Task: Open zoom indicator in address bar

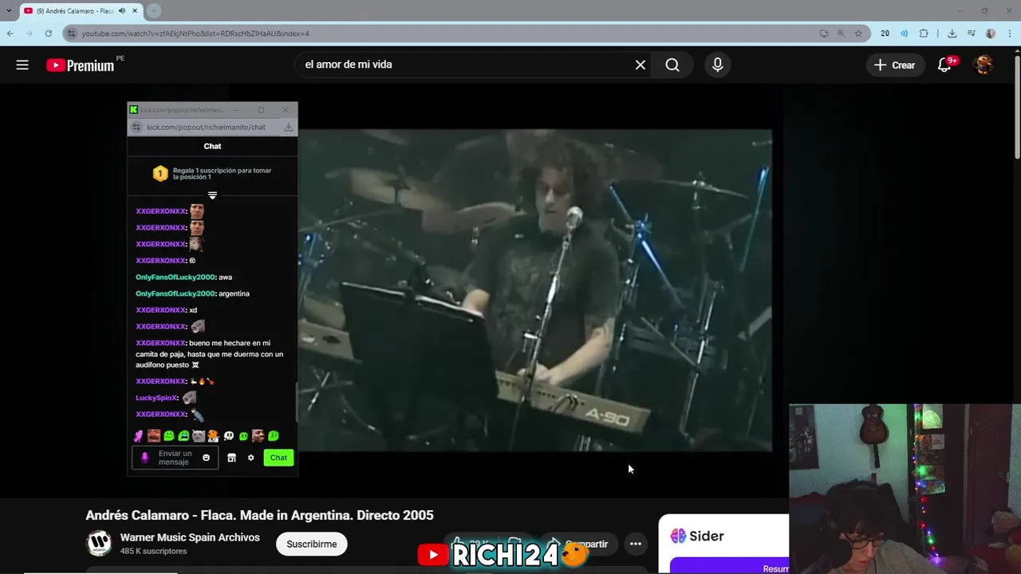Action: coord(841,33)
